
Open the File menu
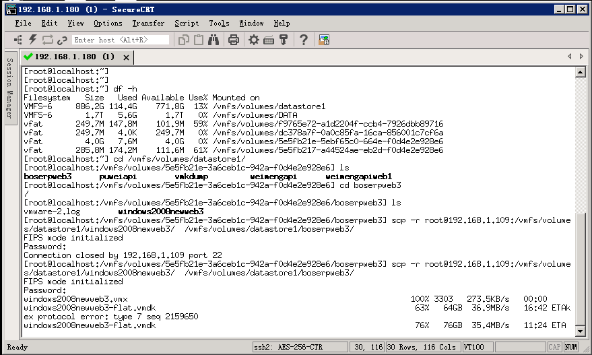click(23, 23)
